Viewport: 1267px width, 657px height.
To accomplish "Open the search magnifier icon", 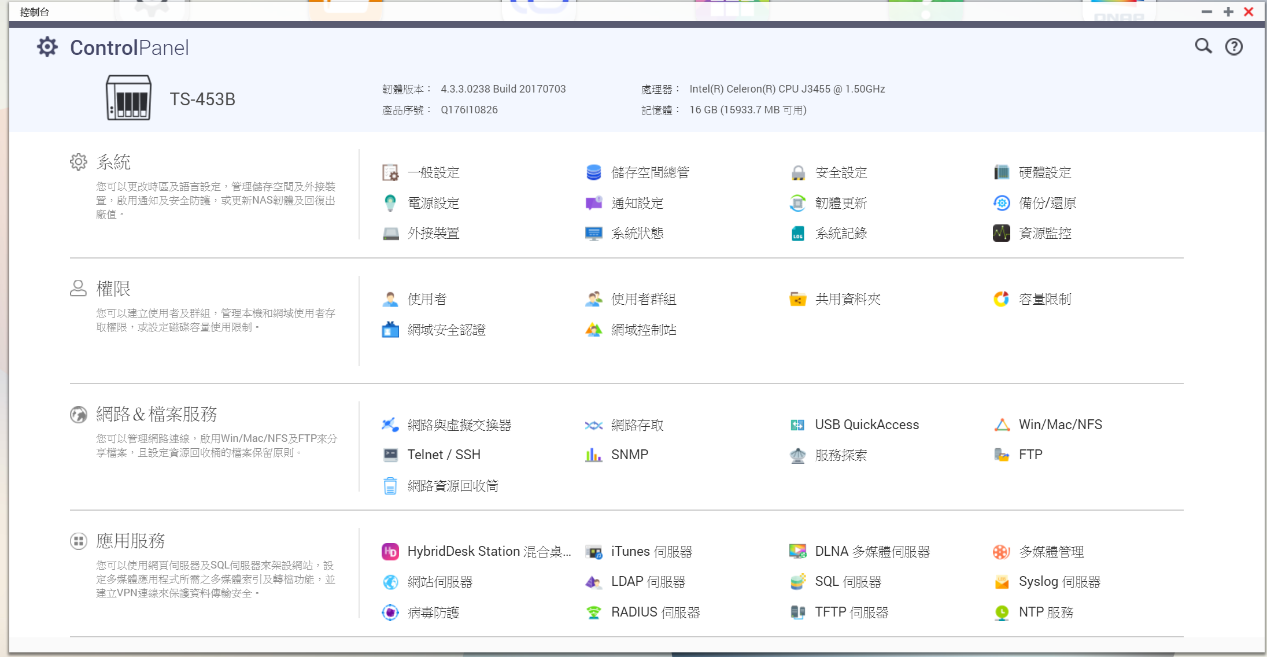I will pyautogui.click(x=1203, y=46).
